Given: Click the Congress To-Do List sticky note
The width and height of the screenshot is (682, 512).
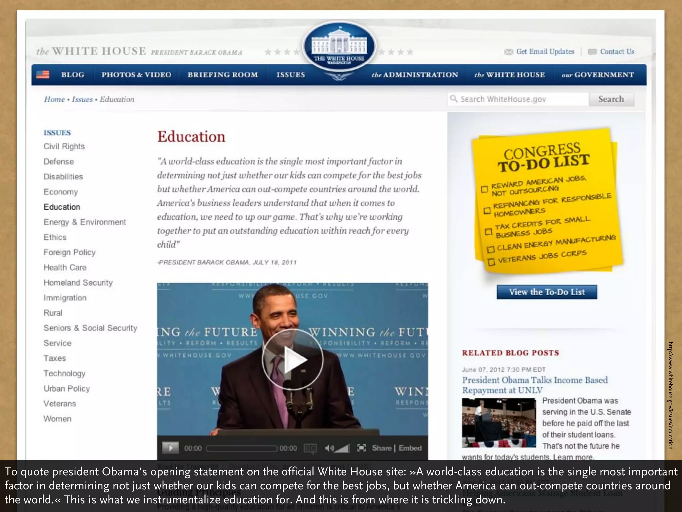Looking at the screenshot, I should 548,201.
